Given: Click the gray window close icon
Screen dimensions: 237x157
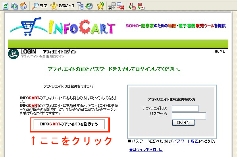Looking at the screenshot, I should point(112,6).
